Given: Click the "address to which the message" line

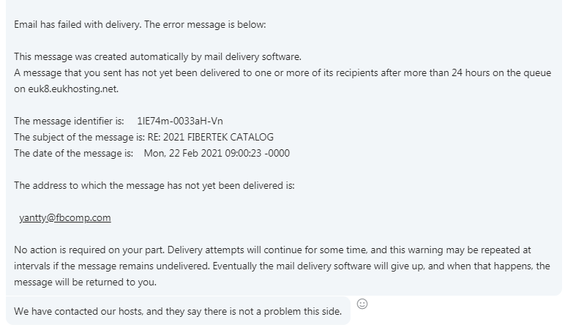Looking at the screenshot, I should [154, 185].
